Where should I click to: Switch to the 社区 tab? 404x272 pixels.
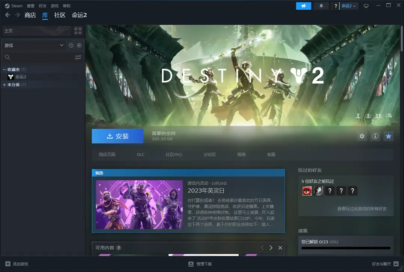click(60, 15)
